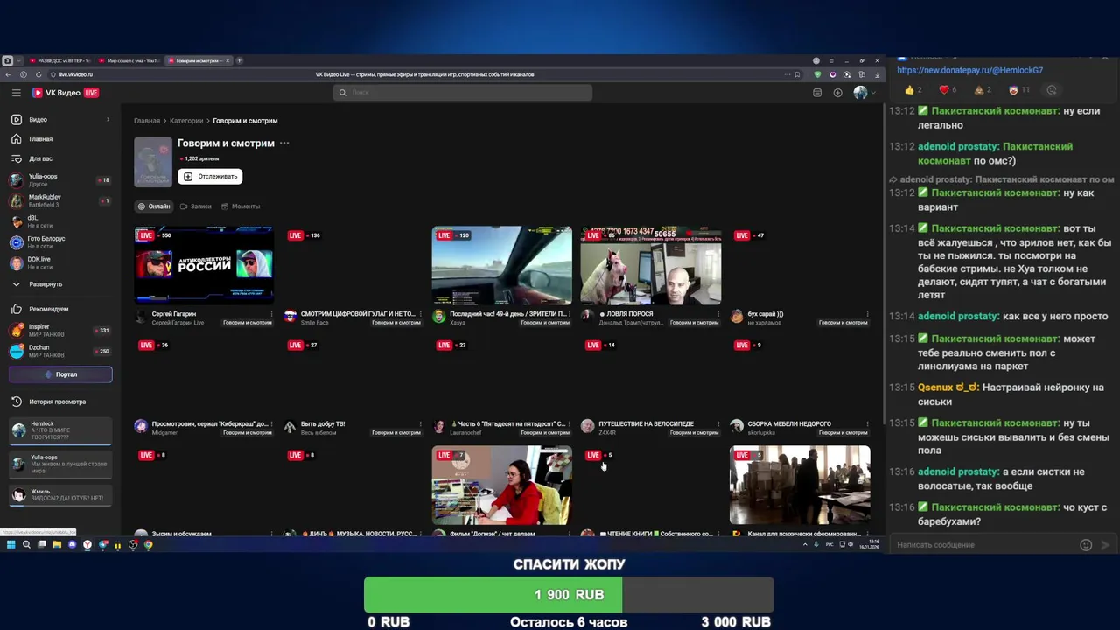Open recommended channel Dzohan
Viewport: 1120px width, 630px height.
[x=60, y=351]
